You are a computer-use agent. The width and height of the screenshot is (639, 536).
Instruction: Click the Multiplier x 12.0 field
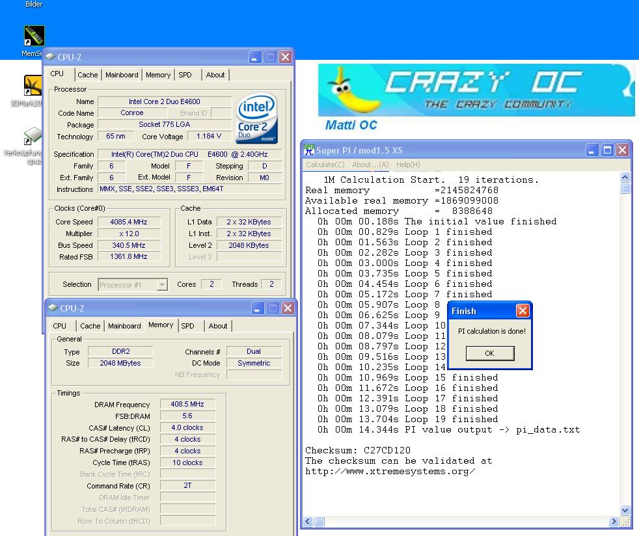129,234
